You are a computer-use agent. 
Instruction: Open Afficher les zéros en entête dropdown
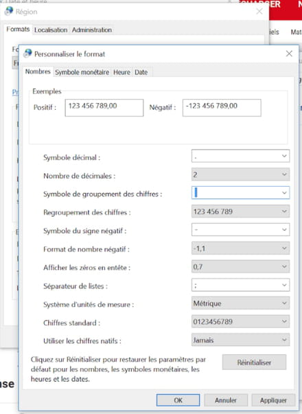point(240,266)
